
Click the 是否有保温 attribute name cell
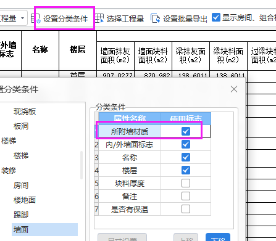[x=130, y=209]
